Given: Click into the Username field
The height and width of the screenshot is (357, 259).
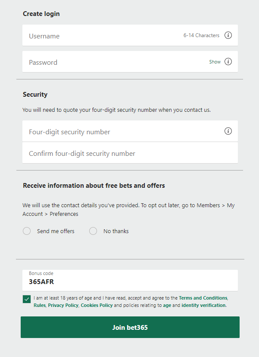Looking at the screenshot, I should 108,35.
